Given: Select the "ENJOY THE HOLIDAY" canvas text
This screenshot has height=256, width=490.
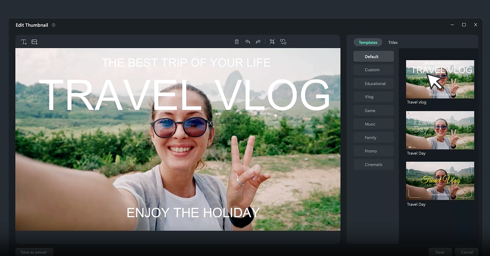Looking at the screenshot, I should coord(193,213).
